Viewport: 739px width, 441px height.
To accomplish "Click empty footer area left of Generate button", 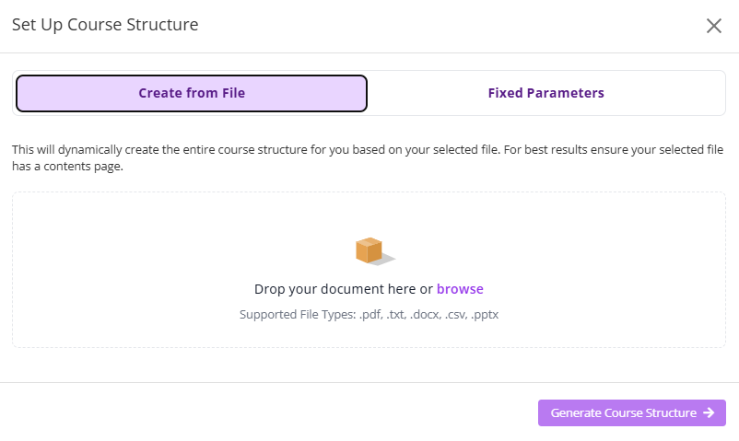I will [276, 412].
